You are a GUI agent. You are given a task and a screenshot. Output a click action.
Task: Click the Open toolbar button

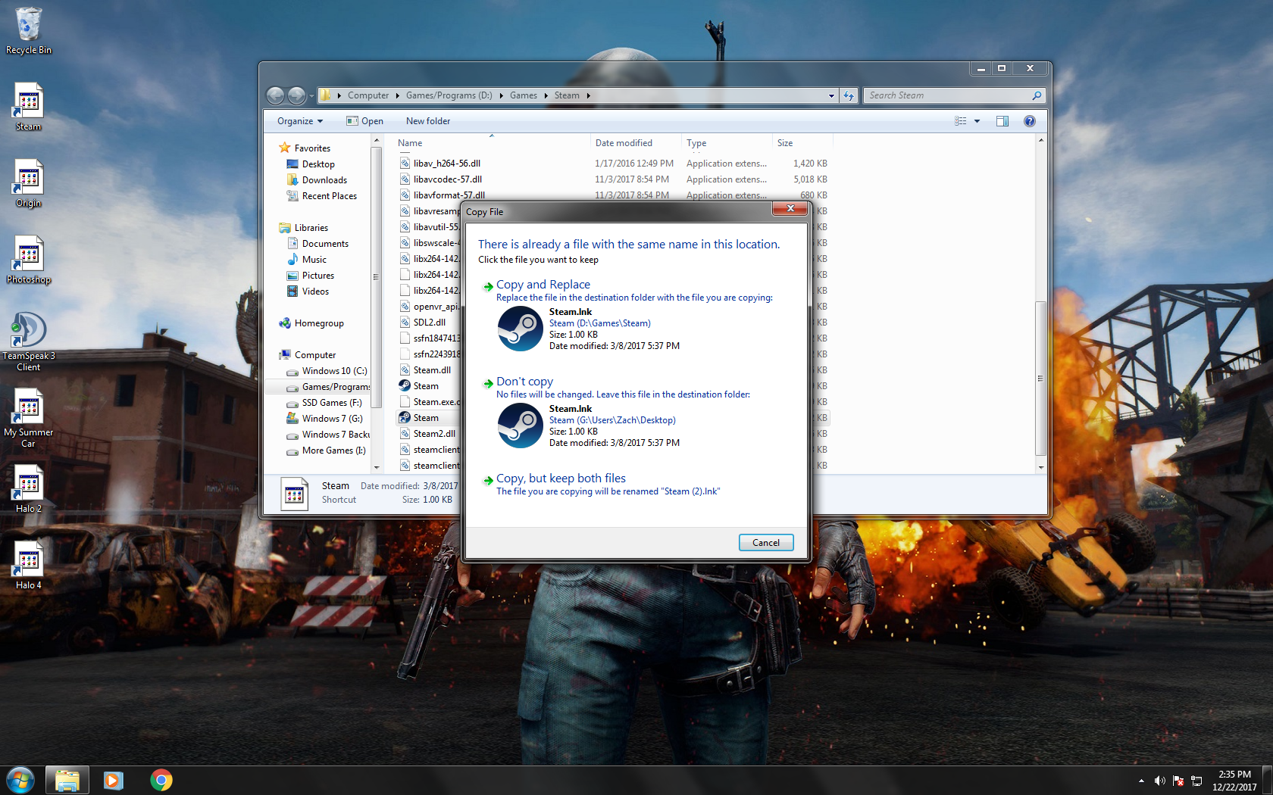click(364, 121)
